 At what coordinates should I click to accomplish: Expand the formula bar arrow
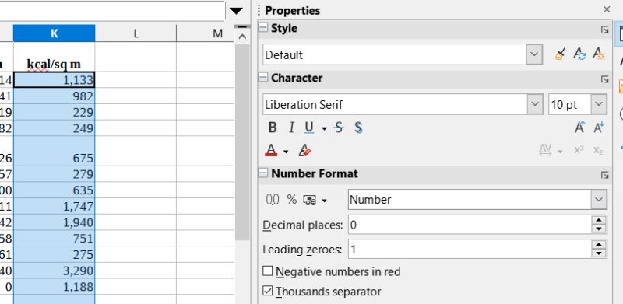pyautogui.click(x=237, y=11)
